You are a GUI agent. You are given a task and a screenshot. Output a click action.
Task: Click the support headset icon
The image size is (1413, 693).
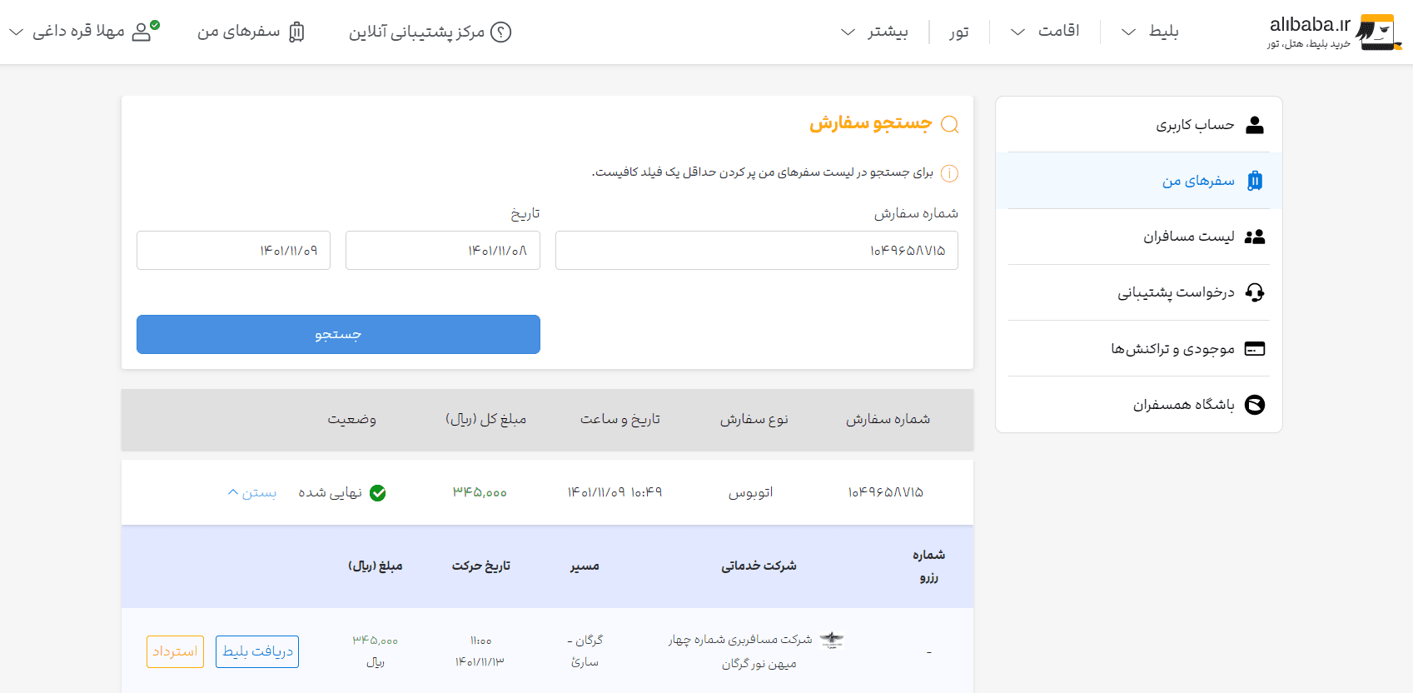[x=1255, y=292]
